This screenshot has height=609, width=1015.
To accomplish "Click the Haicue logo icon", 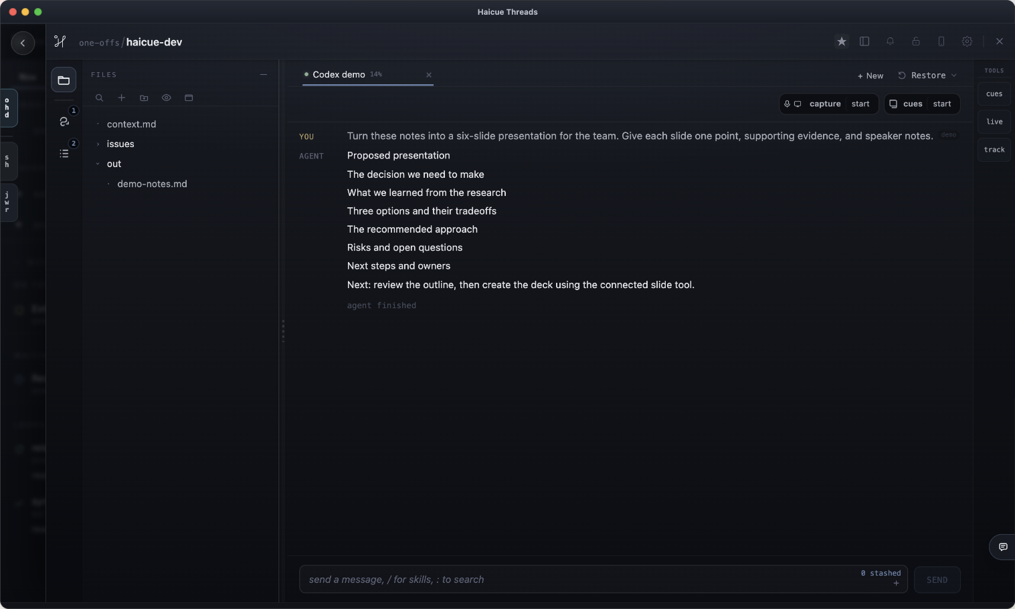I will 60,41.
